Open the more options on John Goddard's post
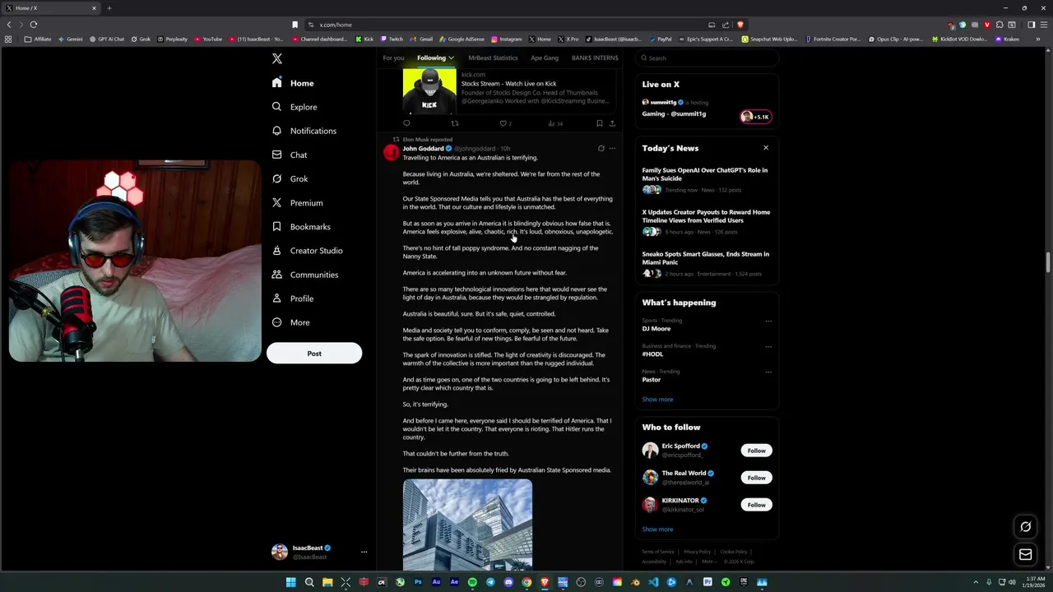Screen dimensions: 1053x592 click(612, 149)
